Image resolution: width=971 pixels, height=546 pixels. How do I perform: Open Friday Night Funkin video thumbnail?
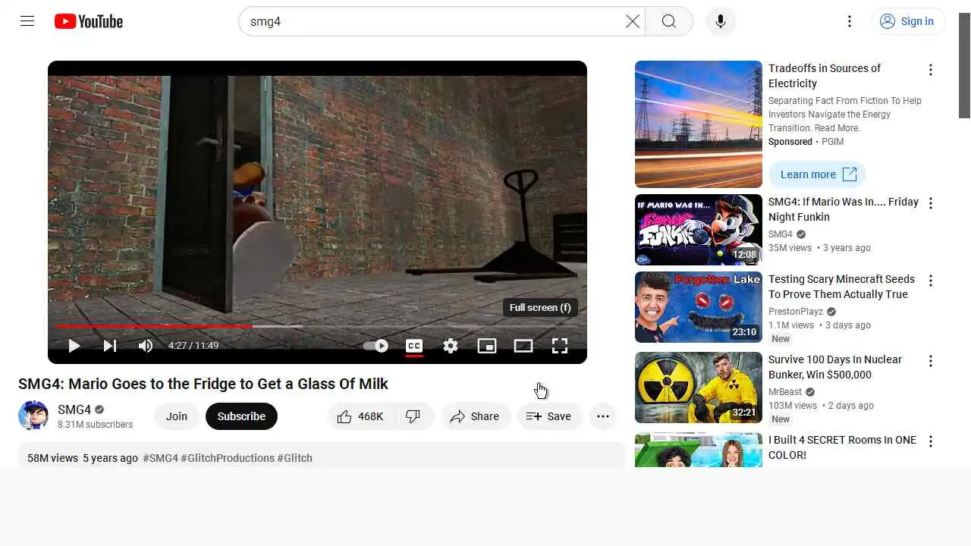click(x=699, y=230)
